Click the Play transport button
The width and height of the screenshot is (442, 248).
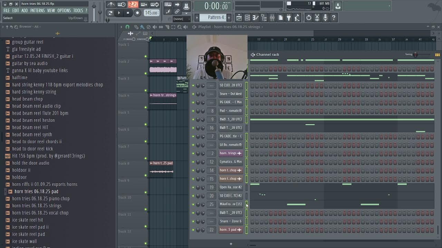pyautogui.click(x=119, y=13)
